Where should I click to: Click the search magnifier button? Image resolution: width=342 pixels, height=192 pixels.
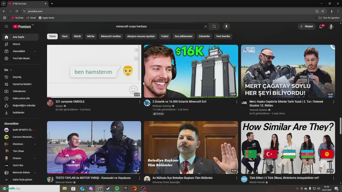pyautogui.click(x=214, y=26)
